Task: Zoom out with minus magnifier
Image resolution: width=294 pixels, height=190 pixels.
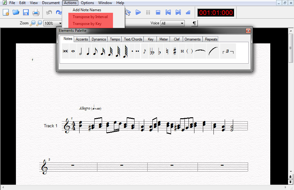Action: (x=33, y=23)
